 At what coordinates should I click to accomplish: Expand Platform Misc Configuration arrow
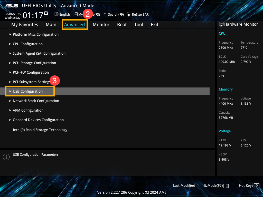[x=10, y=34]
